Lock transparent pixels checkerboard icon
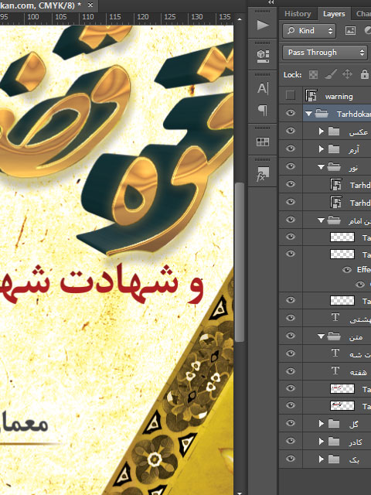 tap(313, 75)
